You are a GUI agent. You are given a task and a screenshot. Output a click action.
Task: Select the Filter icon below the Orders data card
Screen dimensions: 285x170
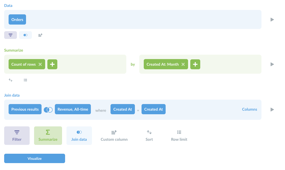[10, 35]
